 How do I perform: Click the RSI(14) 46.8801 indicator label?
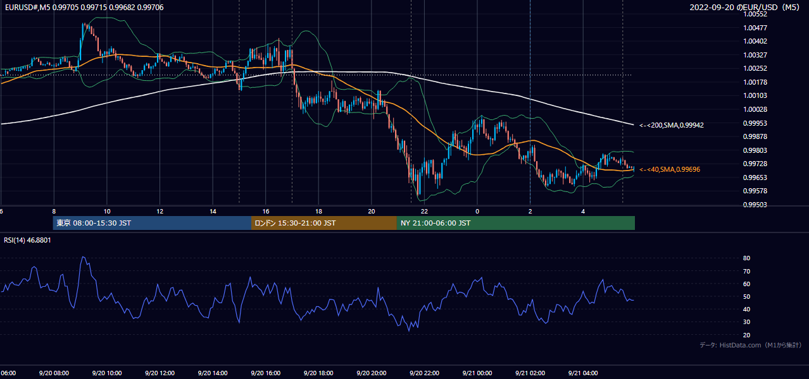tap(27, 240)
